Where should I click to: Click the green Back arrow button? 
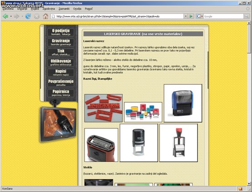(5, 16)
